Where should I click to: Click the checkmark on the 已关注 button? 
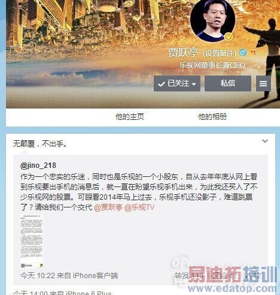(x=161, y=84)
